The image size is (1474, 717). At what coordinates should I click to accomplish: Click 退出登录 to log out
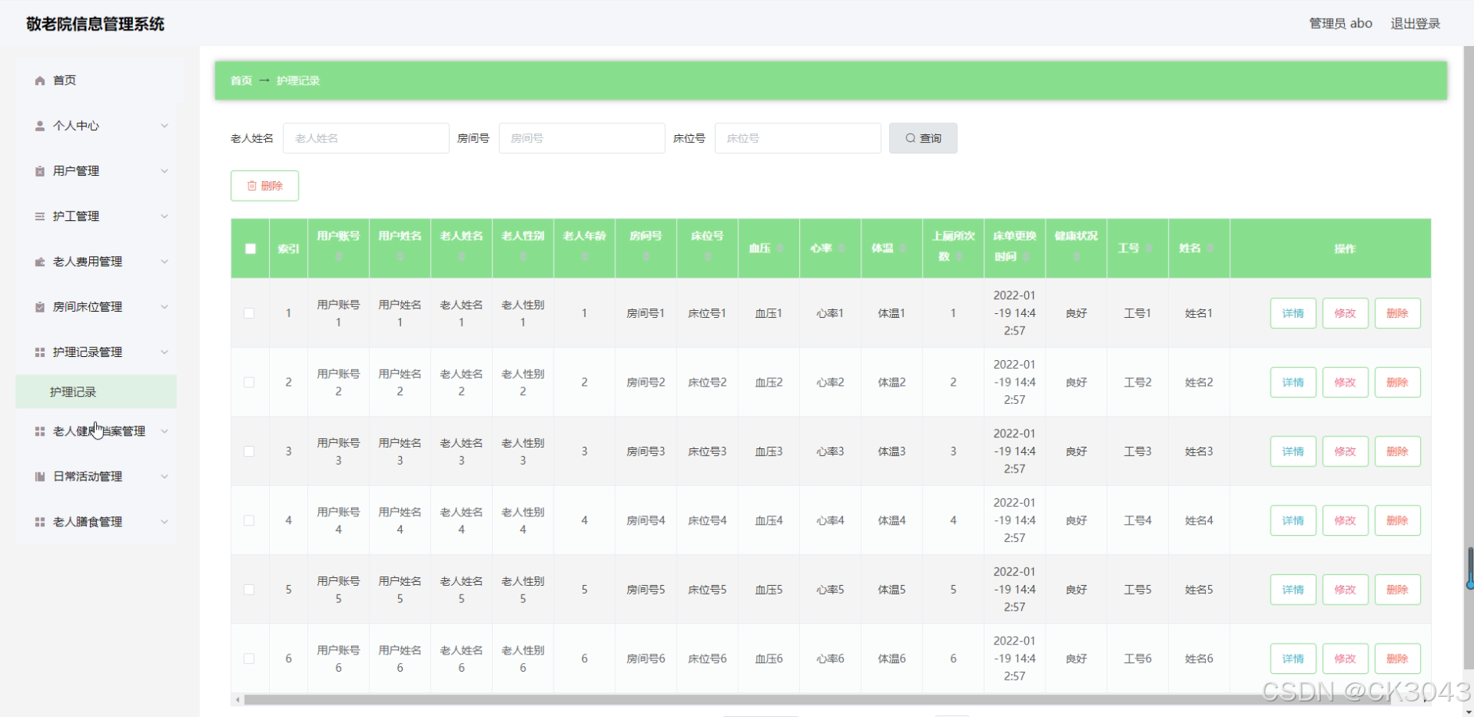pos(1415,23)
